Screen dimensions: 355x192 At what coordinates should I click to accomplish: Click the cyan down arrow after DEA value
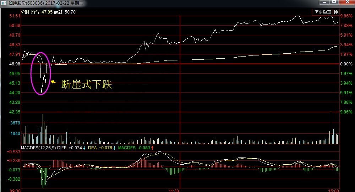pyautogui.click(x=114, y=148)
